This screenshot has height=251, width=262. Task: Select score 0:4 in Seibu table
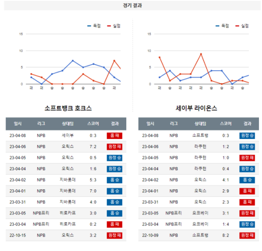[x=226, y=169]
